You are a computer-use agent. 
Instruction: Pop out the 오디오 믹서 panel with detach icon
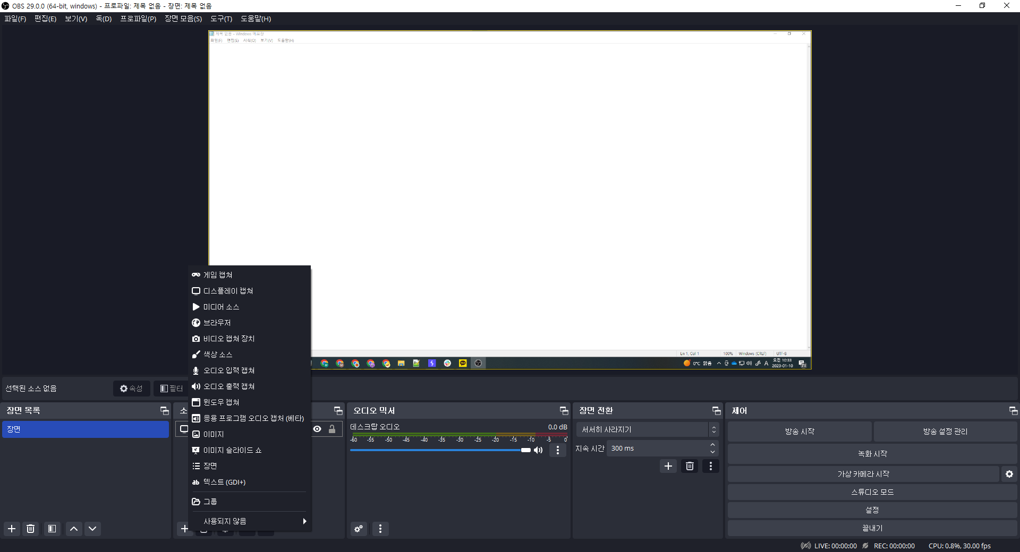click(563, 410)
